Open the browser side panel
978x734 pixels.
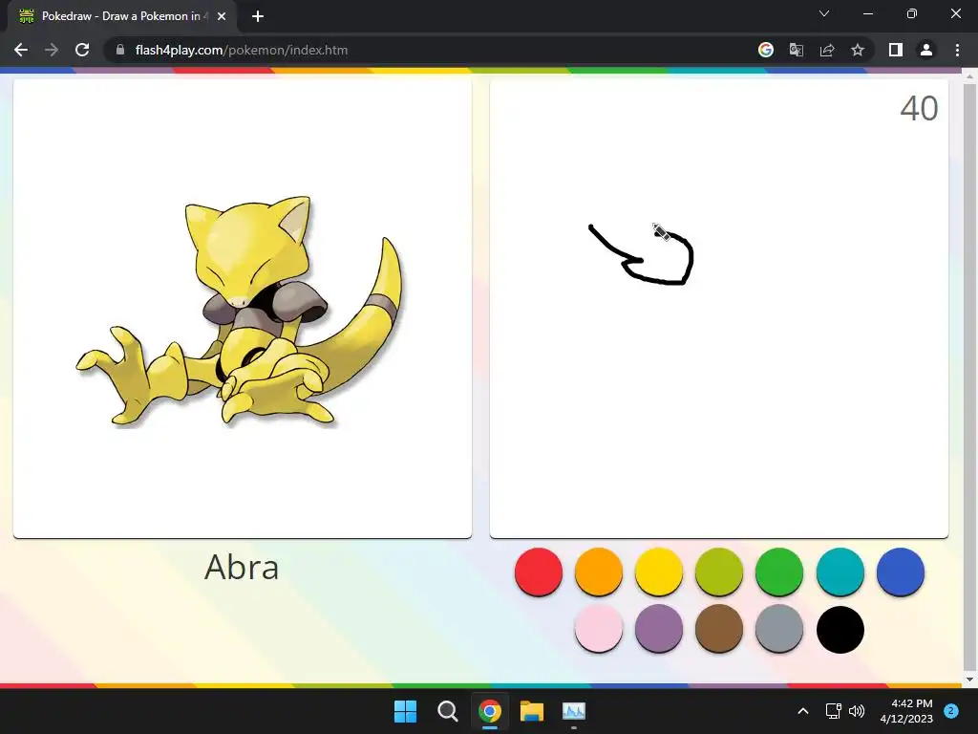pyautogui.click(x=896, y=50)
